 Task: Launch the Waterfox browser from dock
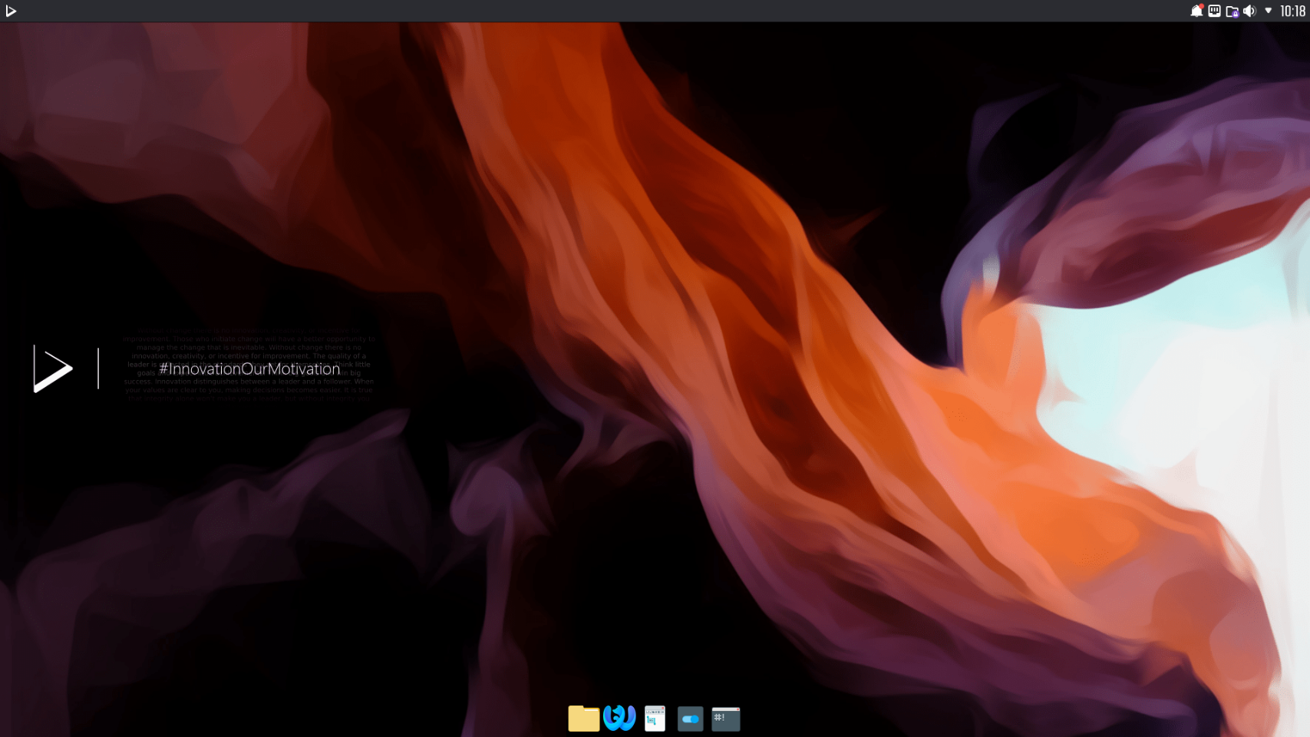pyautogui.click(x=619, y=718)
